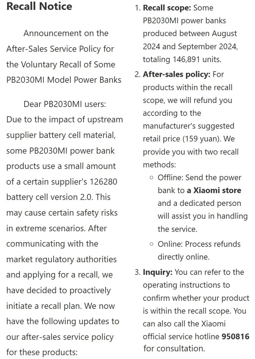Click the Recall Notice heading

click(39, 6)
